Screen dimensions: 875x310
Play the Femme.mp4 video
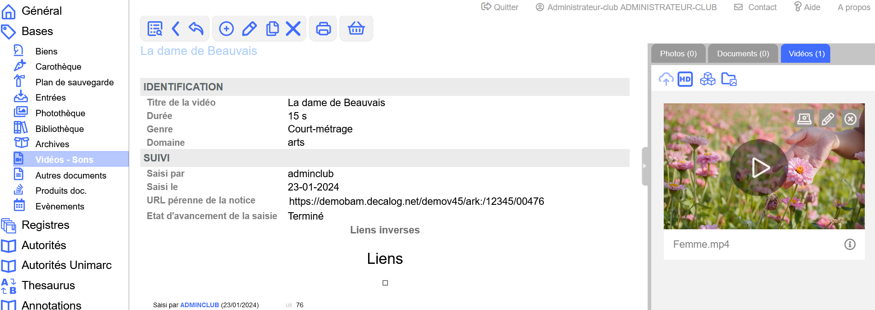[x=759, y=167]
